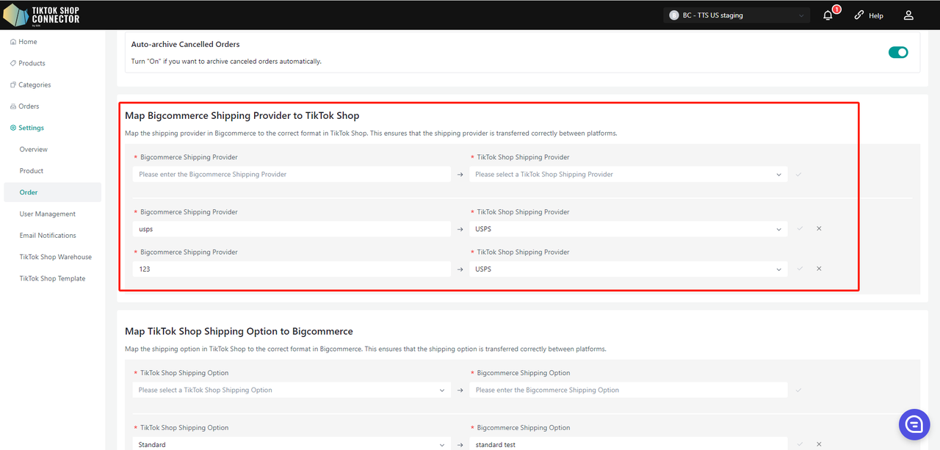Click Map Bigcommerce Shipping Provider heading
Screen dimensions: 940x450
click(x=242, y=116)
